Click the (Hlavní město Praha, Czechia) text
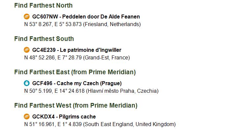 click(x=122, y=91)
